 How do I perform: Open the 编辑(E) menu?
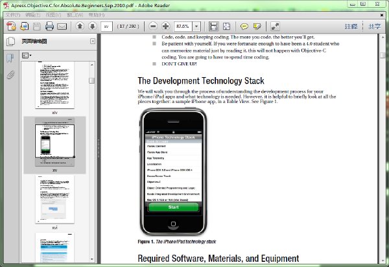point(33,15)
